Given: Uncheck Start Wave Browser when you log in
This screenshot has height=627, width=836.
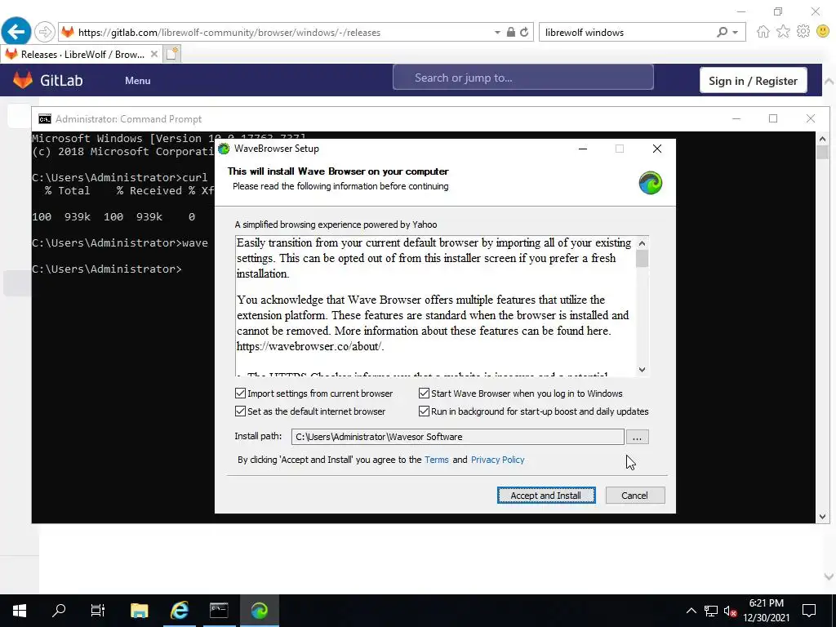Looking at the screenshot, I should [424, 394].
